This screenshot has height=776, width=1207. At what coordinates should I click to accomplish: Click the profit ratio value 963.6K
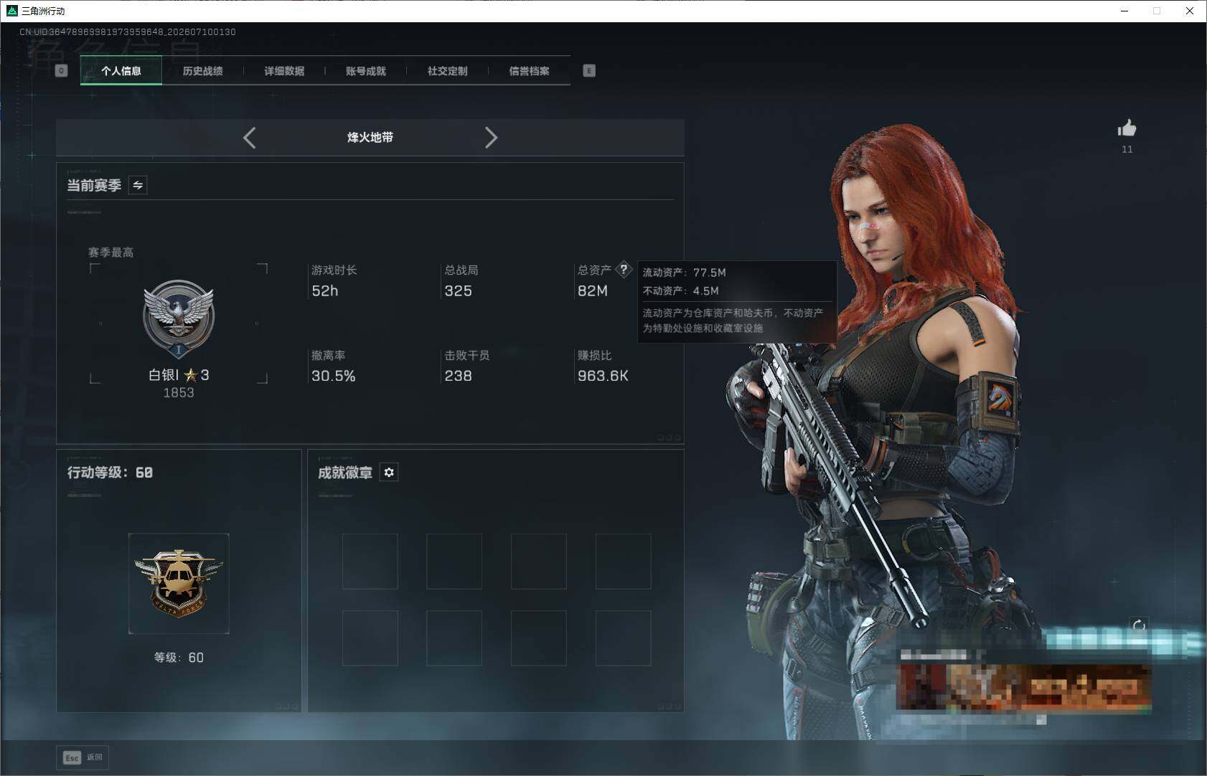tap(603, 376)
